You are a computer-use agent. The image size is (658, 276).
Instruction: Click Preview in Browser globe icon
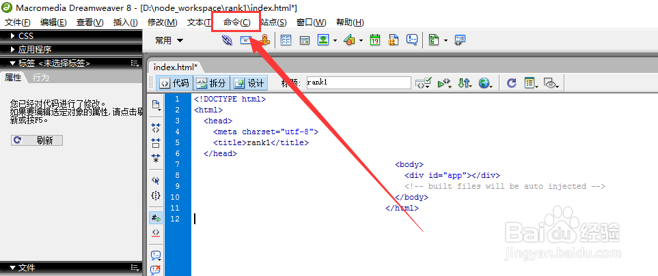(486, 83)
